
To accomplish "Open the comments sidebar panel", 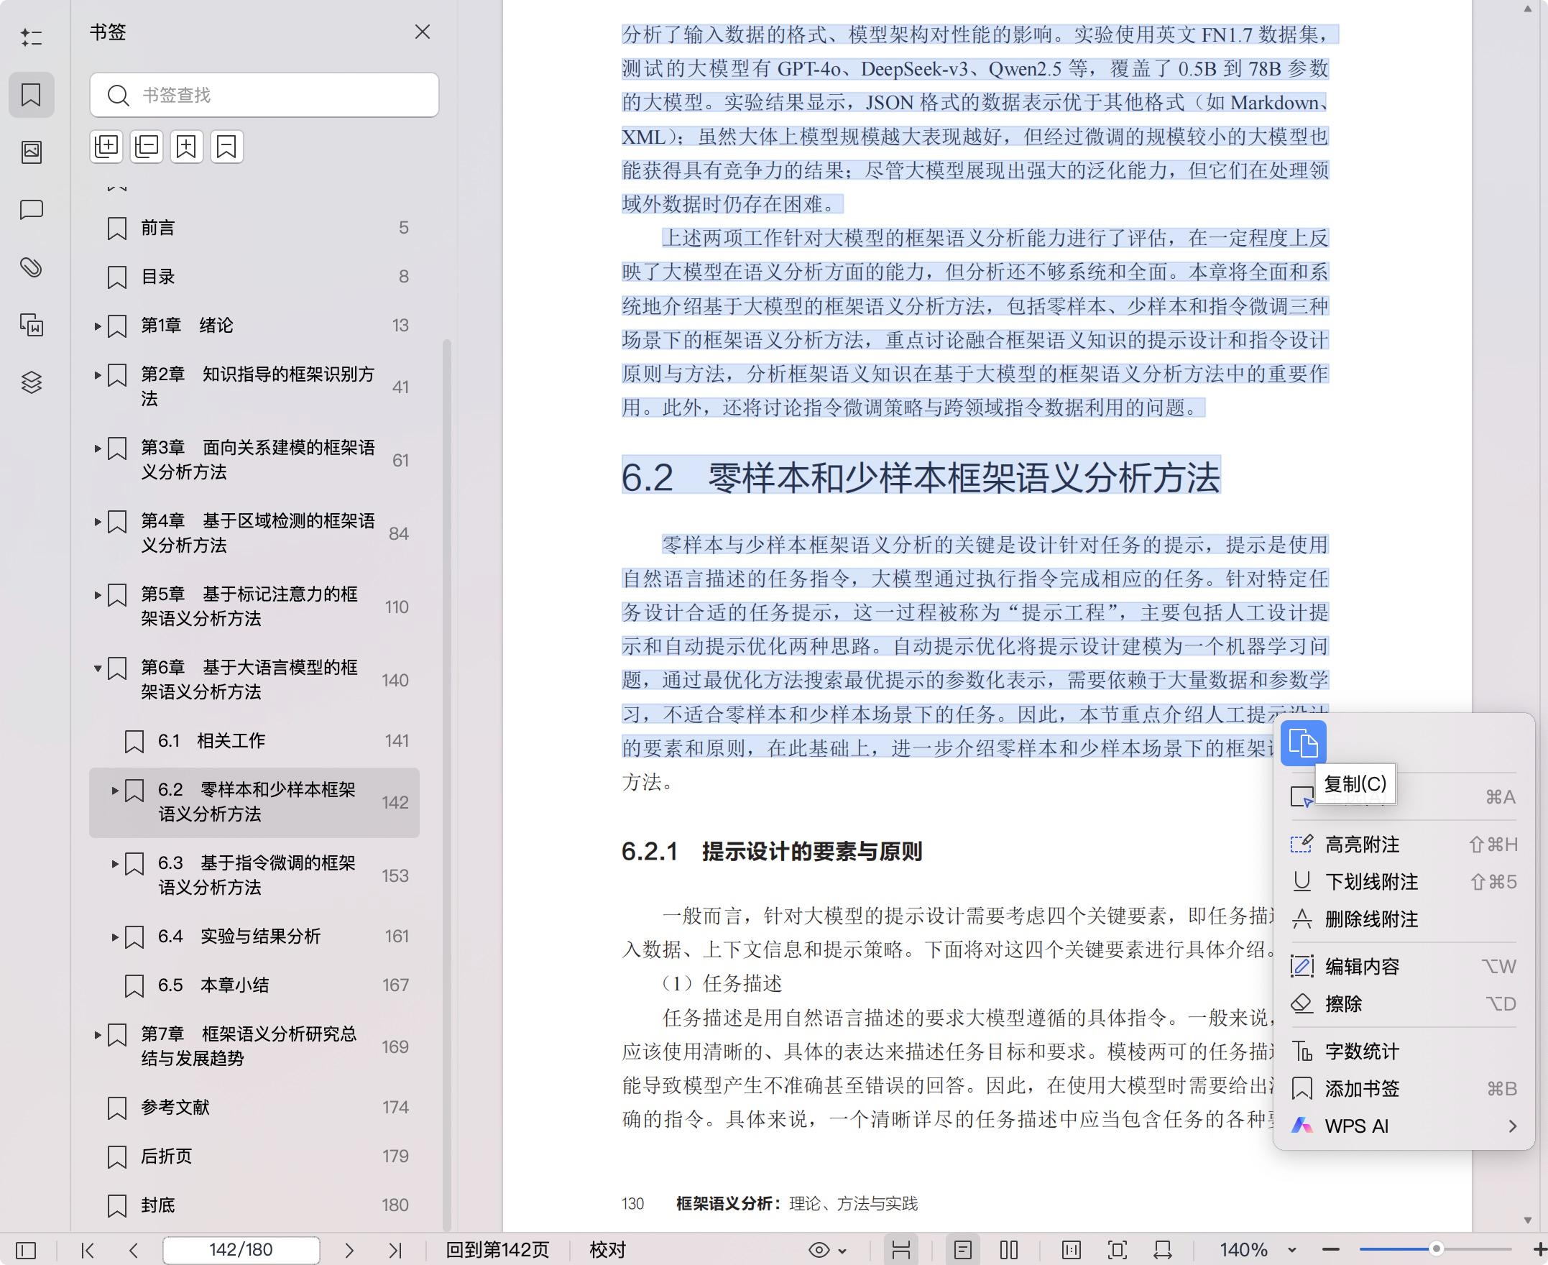I will click(32, 210).
